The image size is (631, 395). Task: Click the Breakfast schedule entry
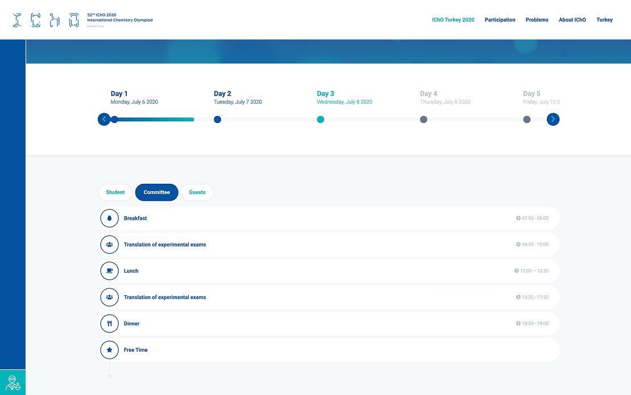point(329,219)
